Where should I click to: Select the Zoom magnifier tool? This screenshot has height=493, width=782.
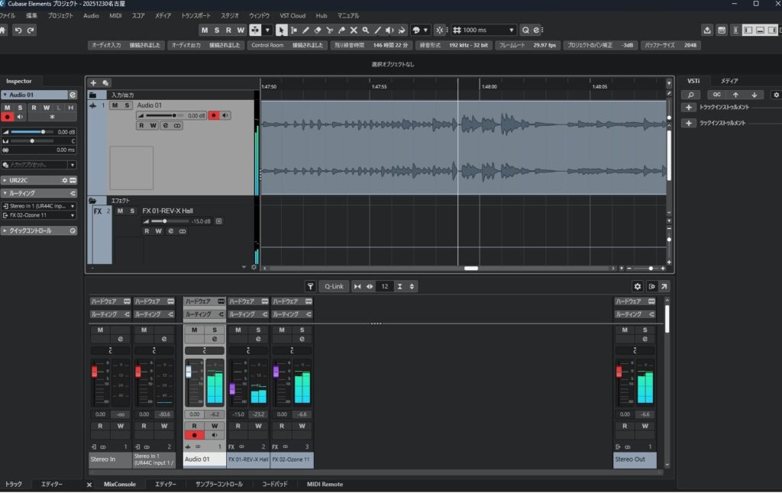point(366,30)
